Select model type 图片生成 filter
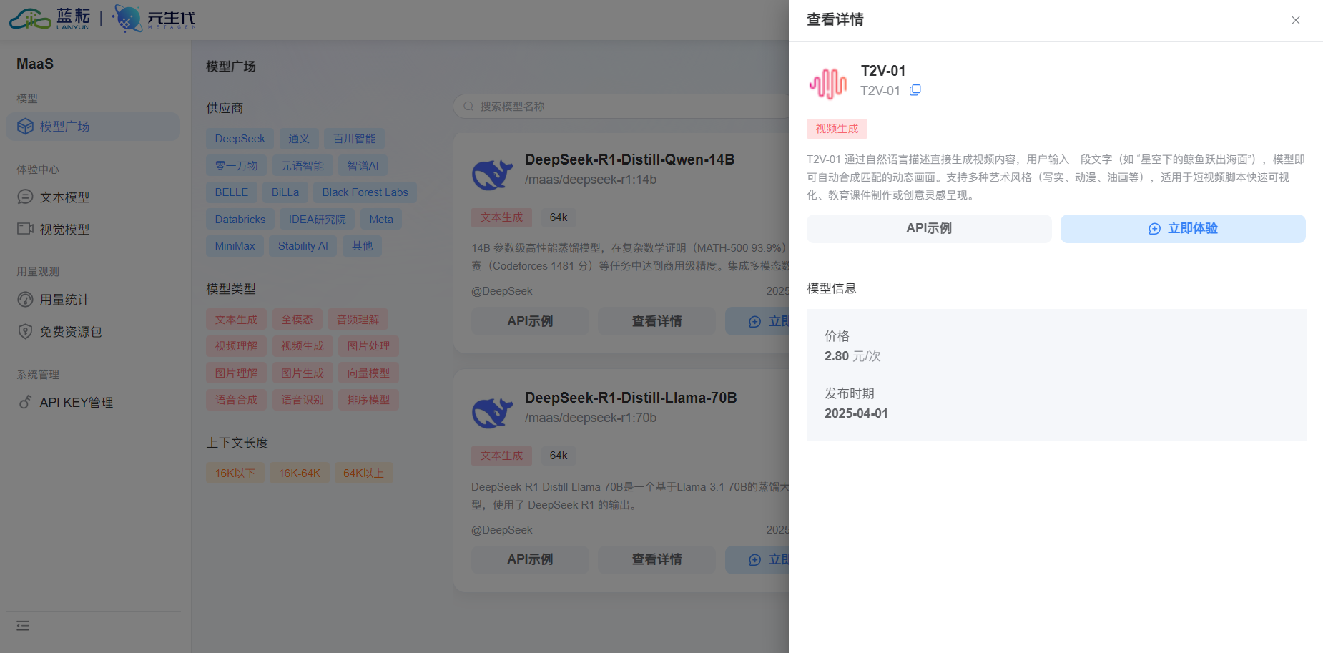1323x653 pixels. tap(303, 373)
